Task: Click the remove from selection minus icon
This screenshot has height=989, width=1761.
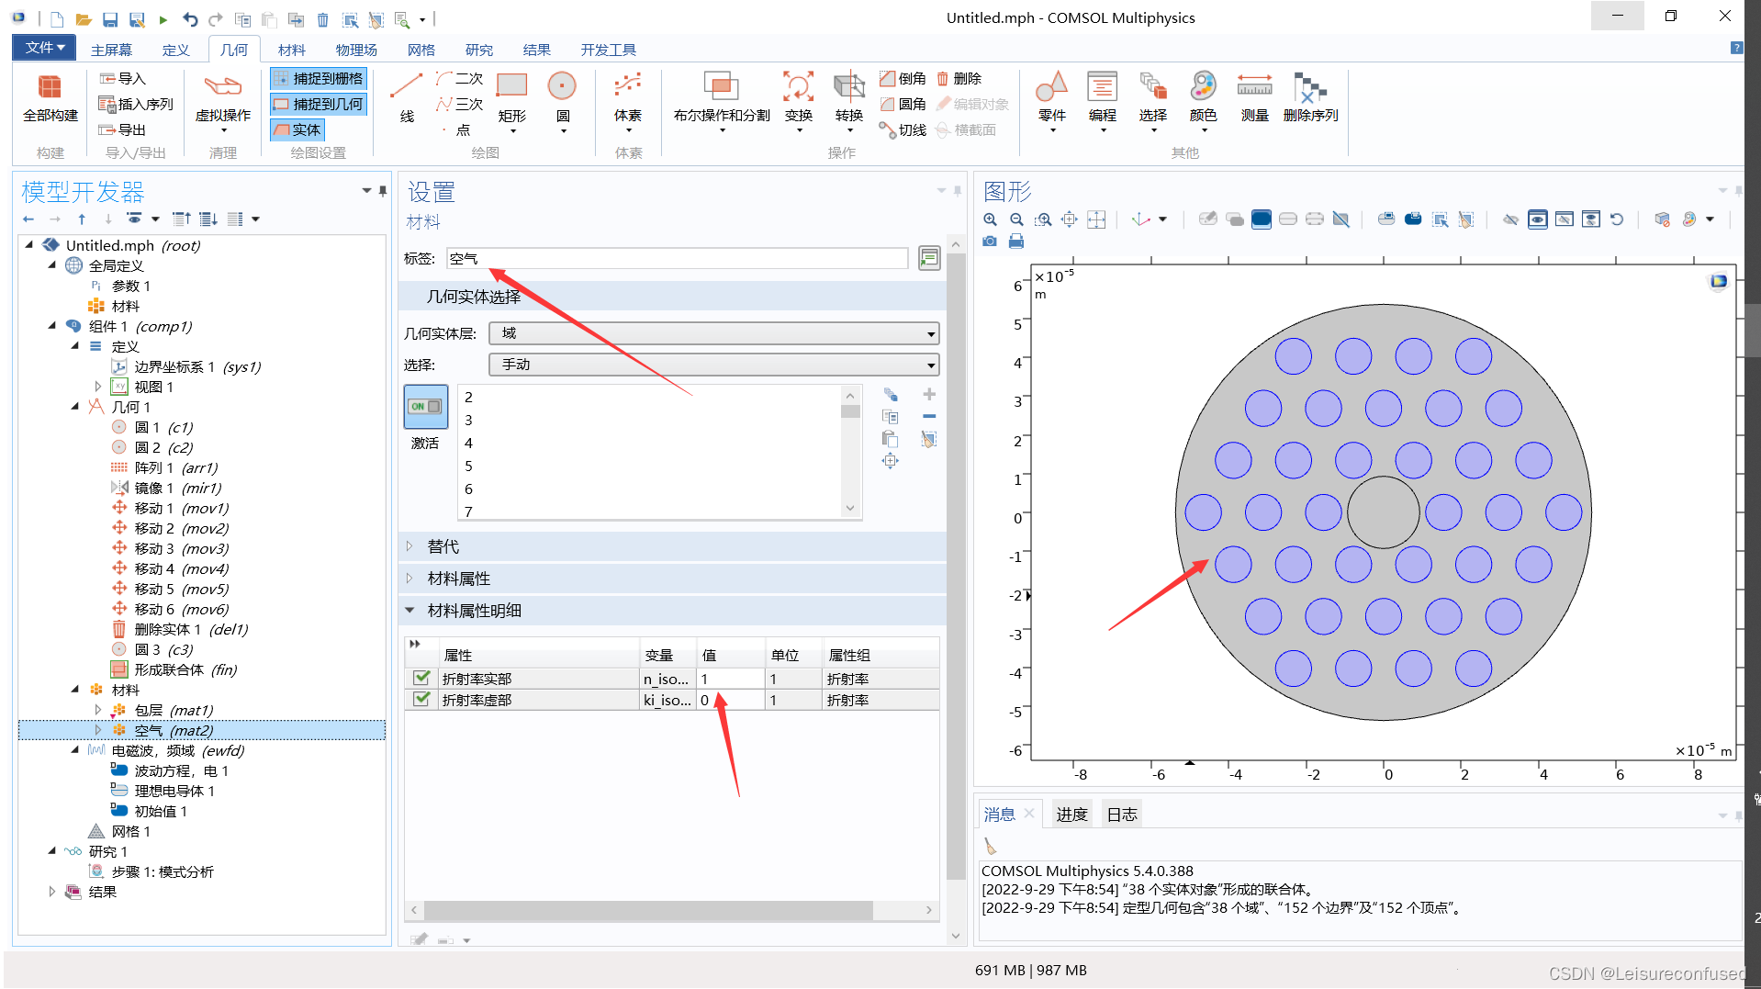Action: point(929,416)
